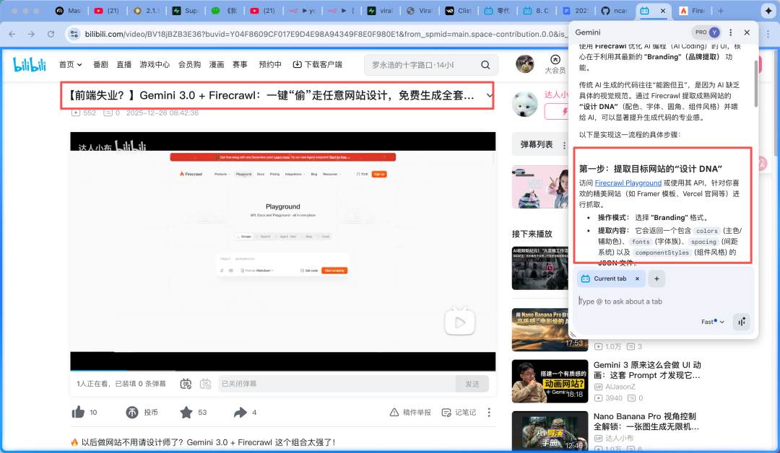Screen dimensions: 780x453
Task: Open 会员购 in the navigation
Action: click(x=189, y=65)
